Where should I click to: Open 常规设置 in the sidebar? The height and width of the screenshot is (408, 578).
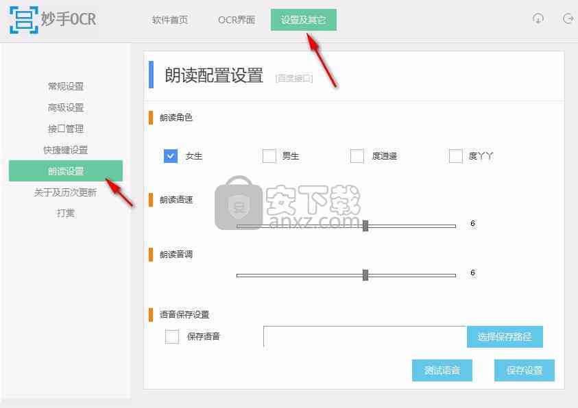point(66,86)
